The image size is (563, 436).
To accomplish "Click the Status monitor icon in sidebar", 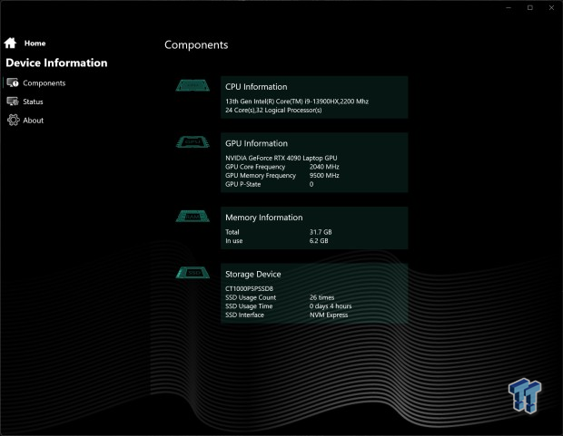I will [13, 102].
